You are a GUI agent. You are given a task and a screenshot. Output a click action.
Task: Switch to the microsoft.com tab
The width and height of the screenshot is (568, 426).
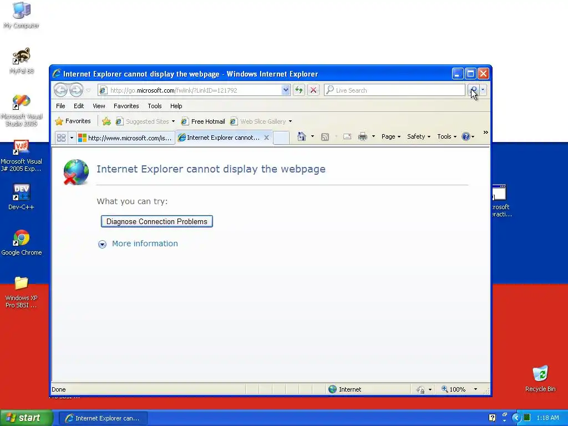pos(125,138)
